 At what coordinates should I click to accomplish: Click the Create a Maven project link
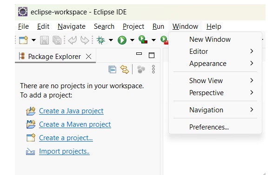(75, 124)
